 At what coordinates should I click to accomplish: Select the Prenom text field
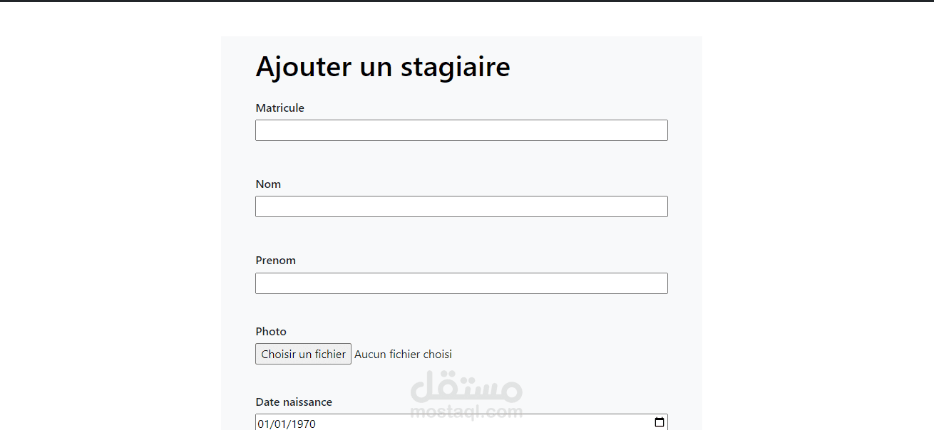point(461,283)
